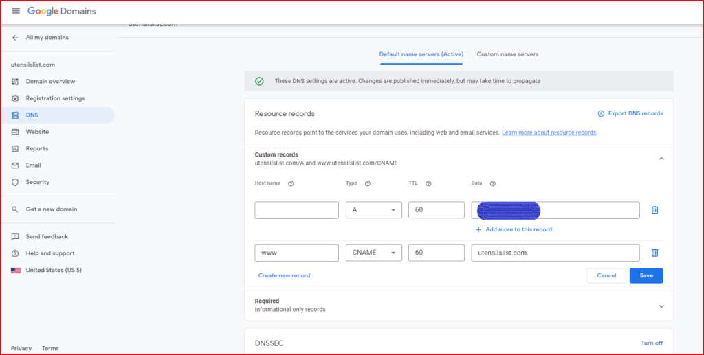Click the utensilslist.com. data field
Screen dimensions: 704x355
(x=555, y=253)
